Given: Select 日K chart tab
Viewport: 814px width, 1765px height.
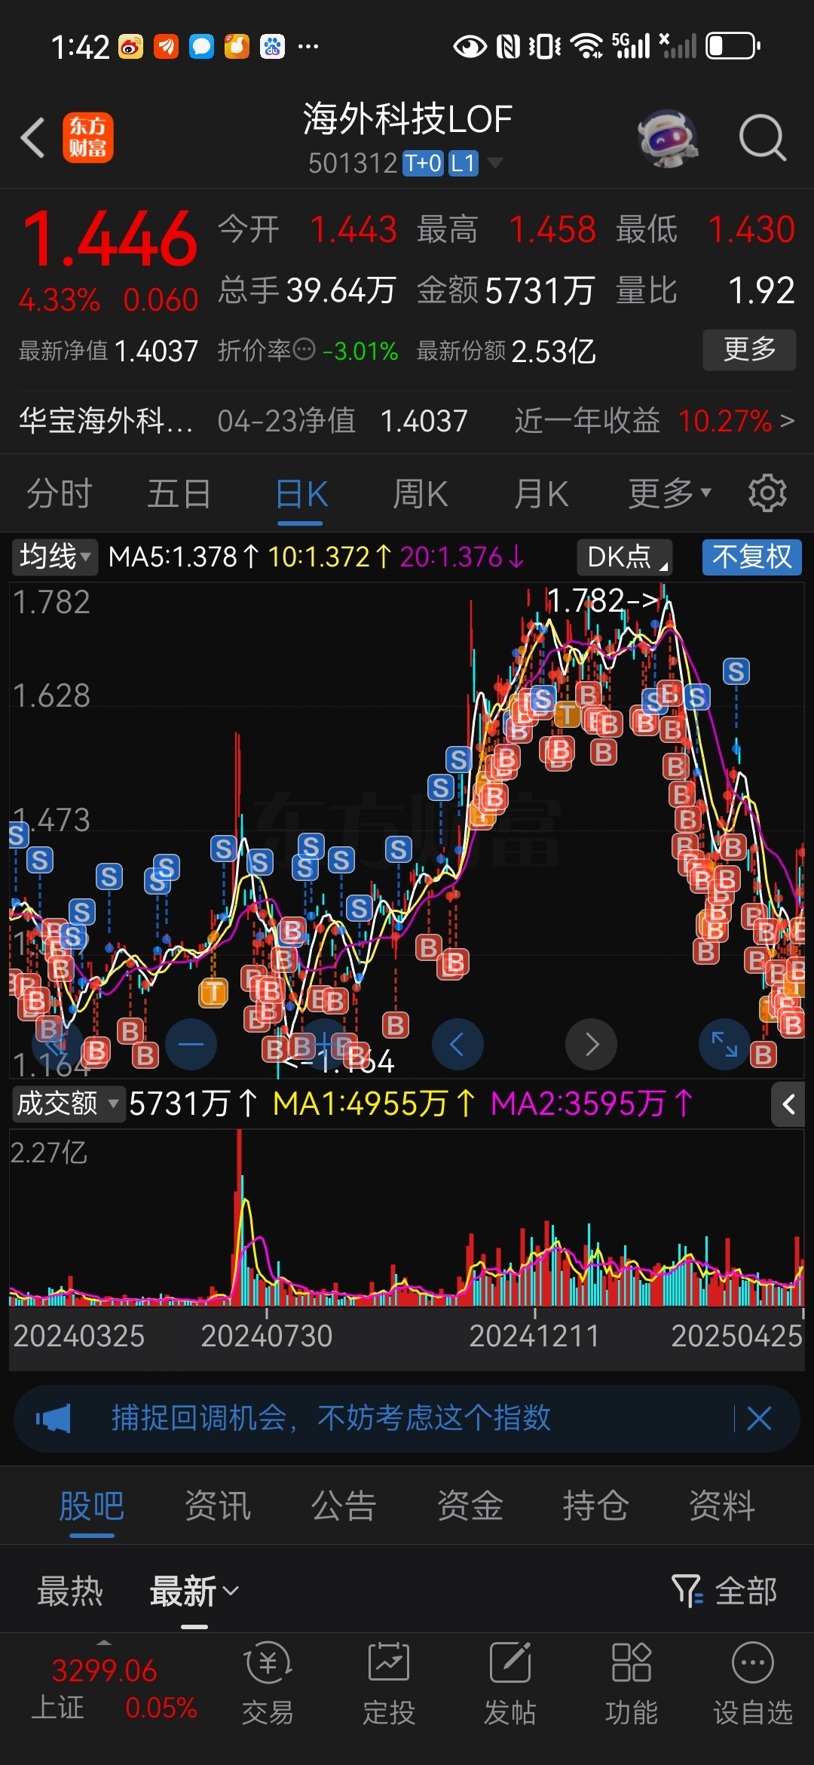Looking at the screenshot, I should click(x=301, y=493).
